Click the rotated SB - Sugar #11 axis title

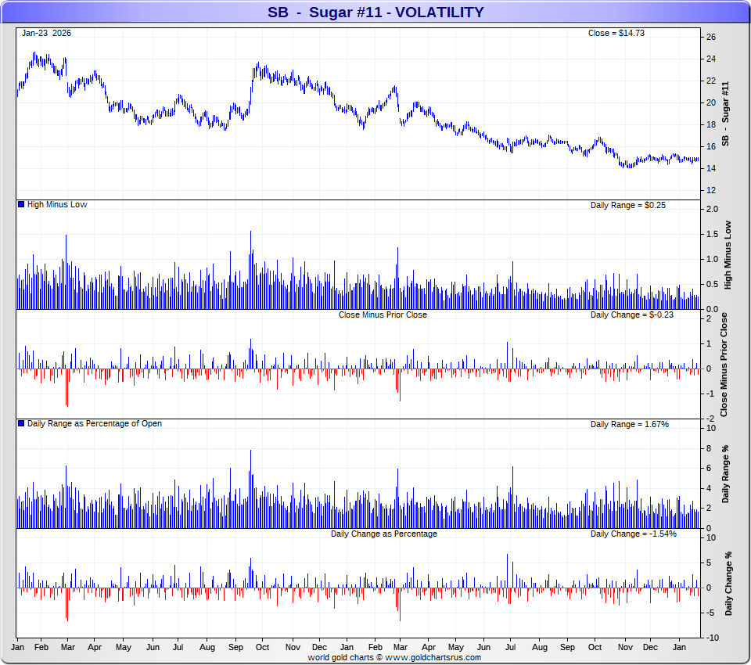(725, 113)
